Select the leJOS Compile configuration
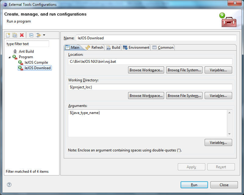Viewport: 244px width, 195px height. 36,62
